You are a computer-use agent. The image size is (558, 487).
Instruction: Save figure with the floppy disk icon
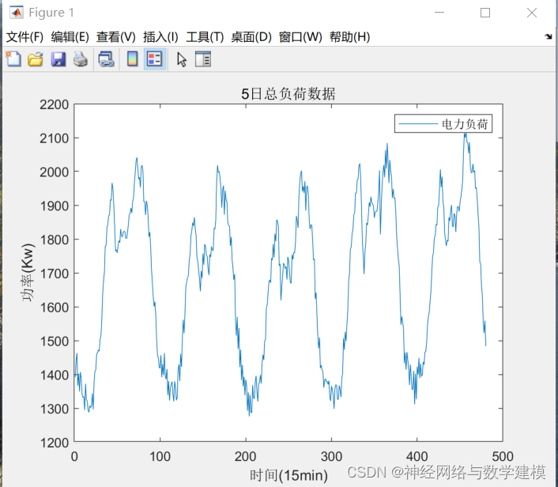58,59
